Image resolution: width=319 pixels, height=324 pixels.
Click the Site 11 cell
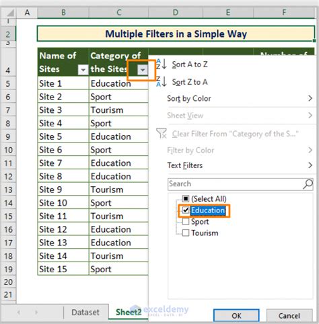(63, 216)
